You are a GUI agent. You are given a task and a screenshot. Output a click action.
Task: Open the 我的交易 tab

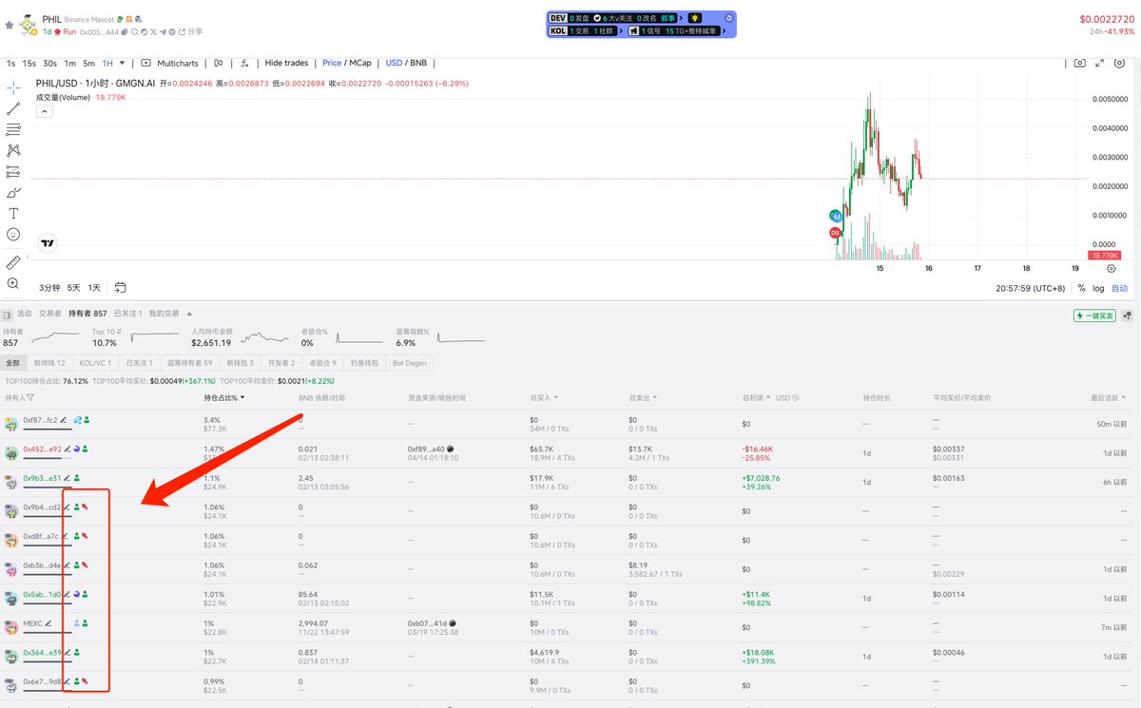tap(164, 314)
